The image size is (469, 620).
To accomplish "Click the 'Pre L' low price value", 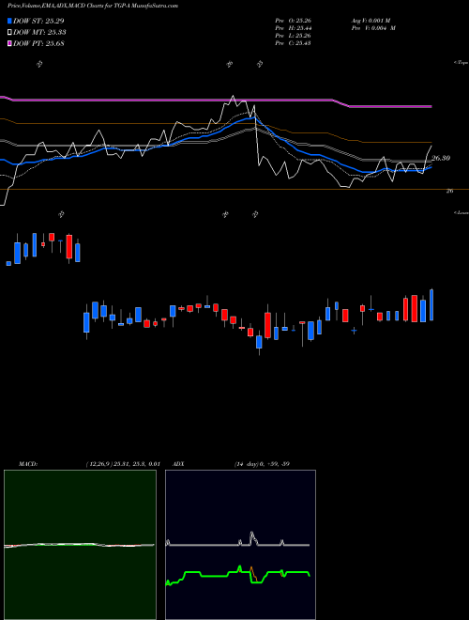I will 293,36.
